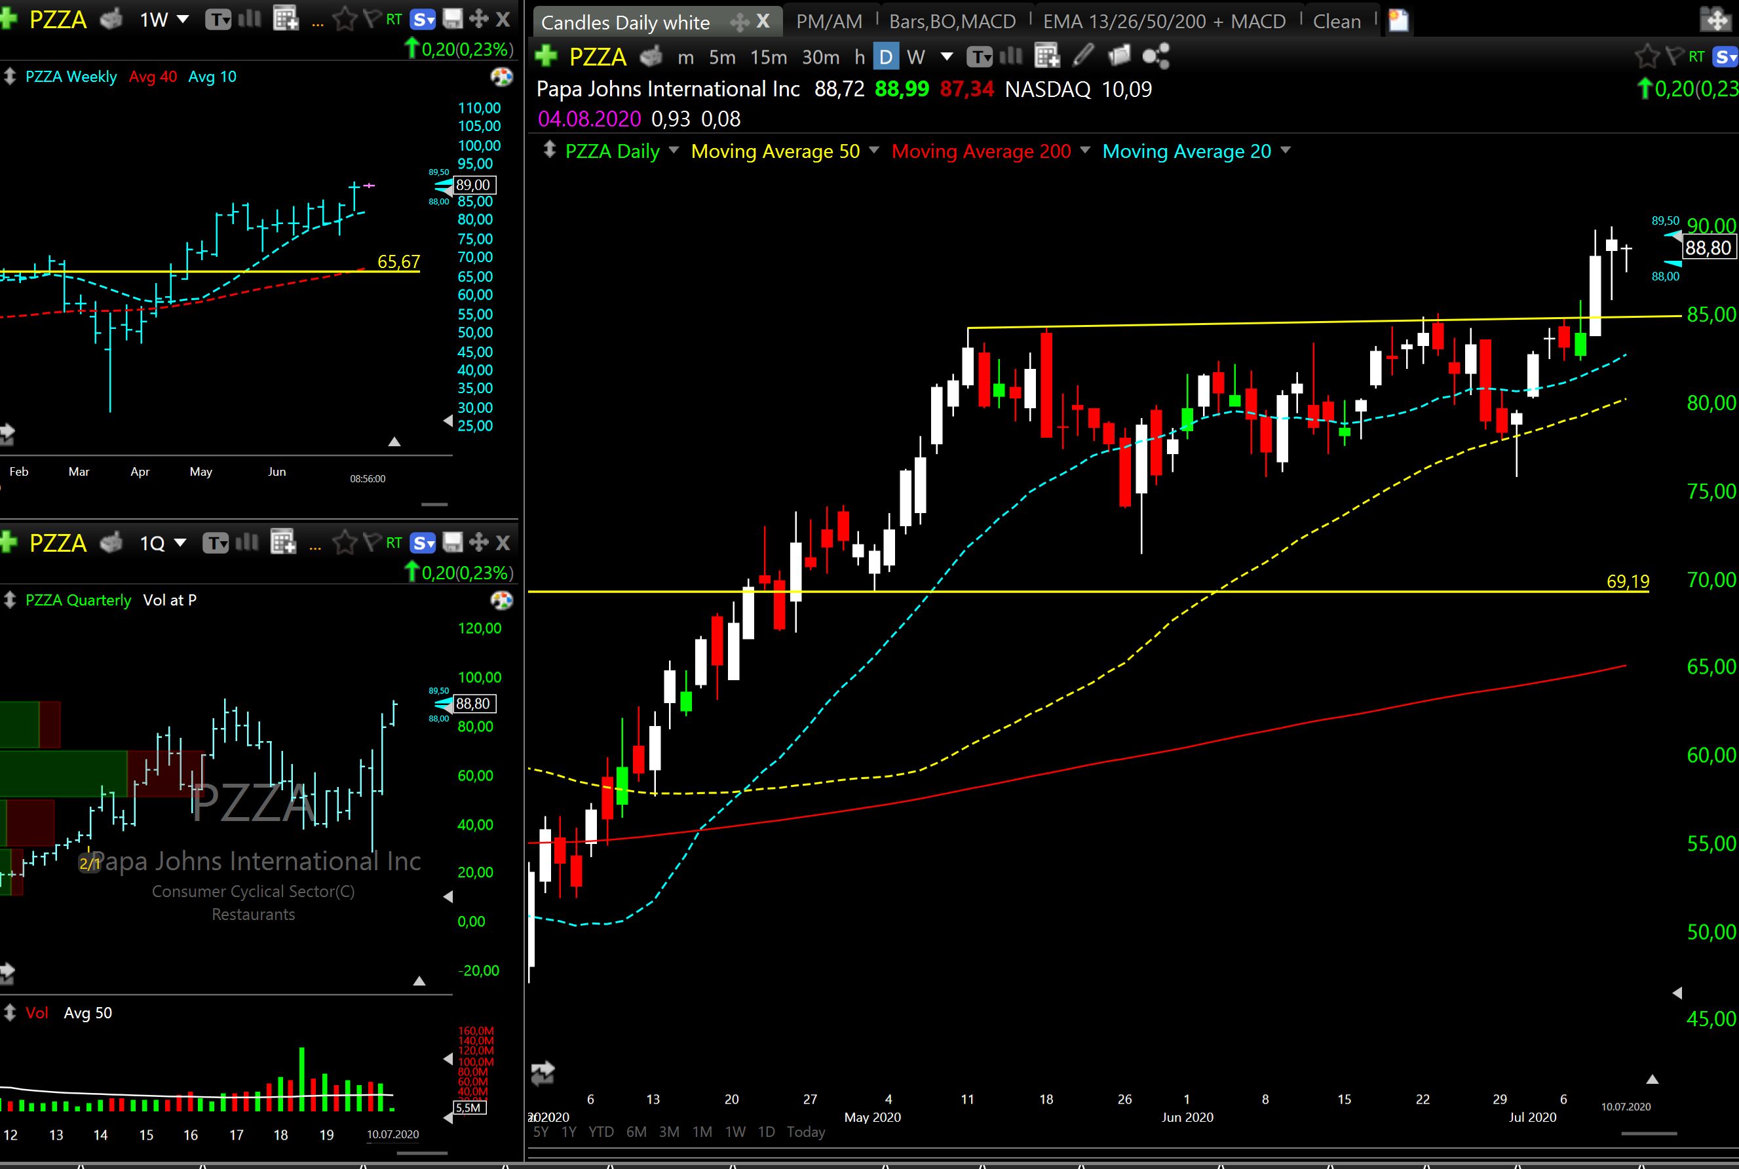Viewport: 1739px width, 1169px height.
Task: Click the save disk icon on weekly chart
Action: (x=453, y=20)
